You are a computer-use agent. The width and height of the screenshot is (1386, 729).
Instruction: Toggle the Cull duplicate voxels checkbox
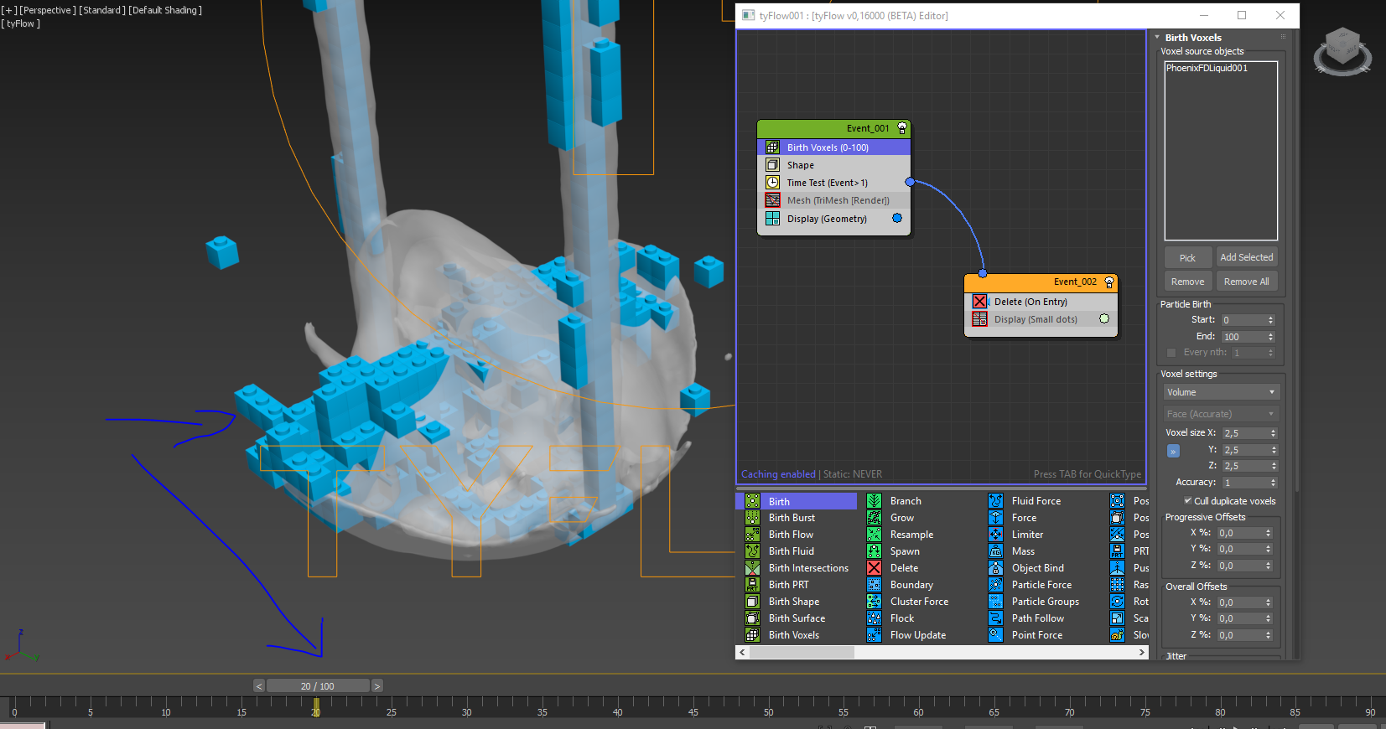coord(1187,500)
